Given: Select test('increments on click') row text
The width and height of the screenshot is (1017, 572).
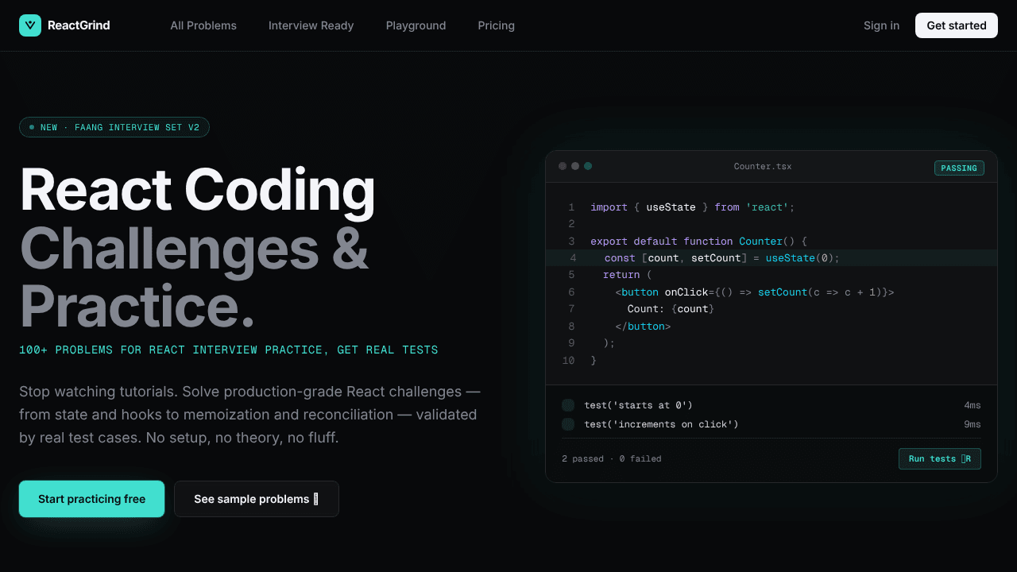Looking at the screenshot, I should [x=661, y=424].
